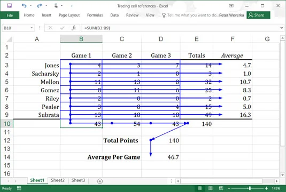This screenshot has height=192, width=286.
Task: Click the Share button
Action: [258, 15]
